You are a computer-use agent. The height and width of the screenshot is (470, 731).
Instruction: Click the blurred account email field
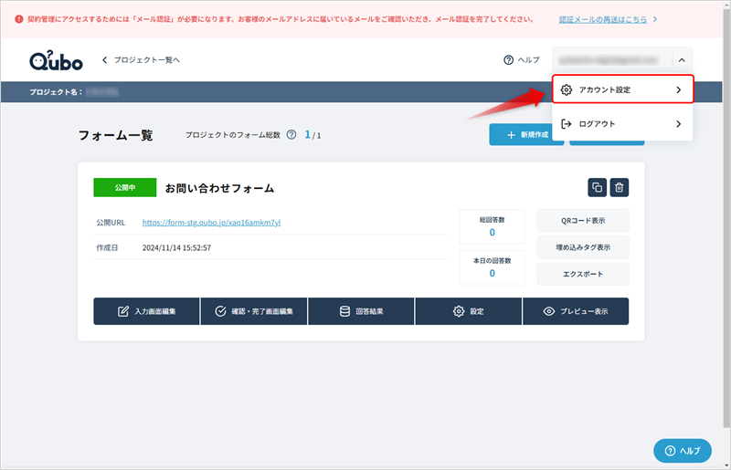click(x=609, y=59)
